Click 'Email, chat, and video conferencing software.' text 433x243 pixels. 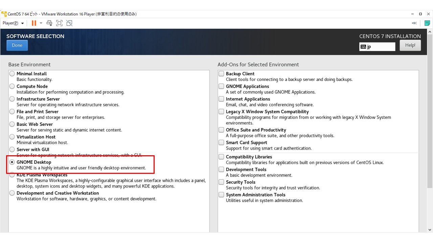point(270,105)
